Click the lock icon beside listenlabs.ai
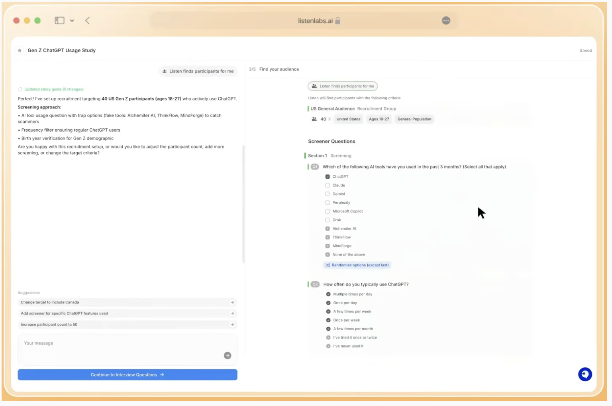 pyautogui.click(x=338, y=21)
